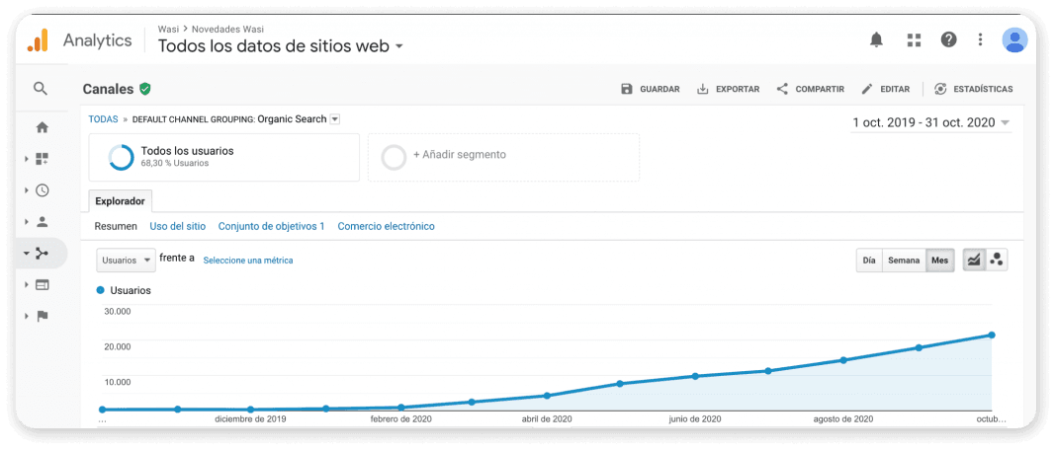Screen dimensions: 1056x450
Task: Open the three-dot more options menu
Action: coord(981,40)
